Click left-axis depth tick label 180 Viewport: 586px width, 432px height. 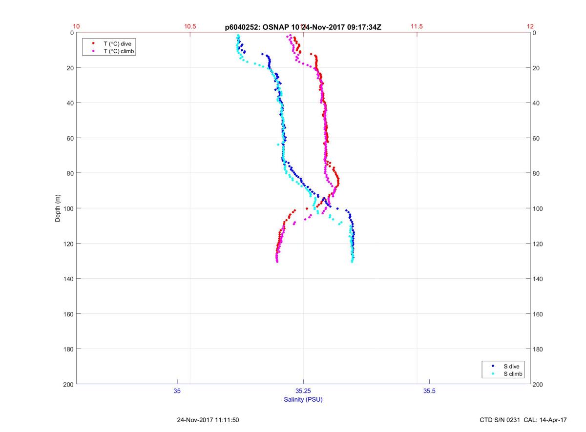pos(69,349)
